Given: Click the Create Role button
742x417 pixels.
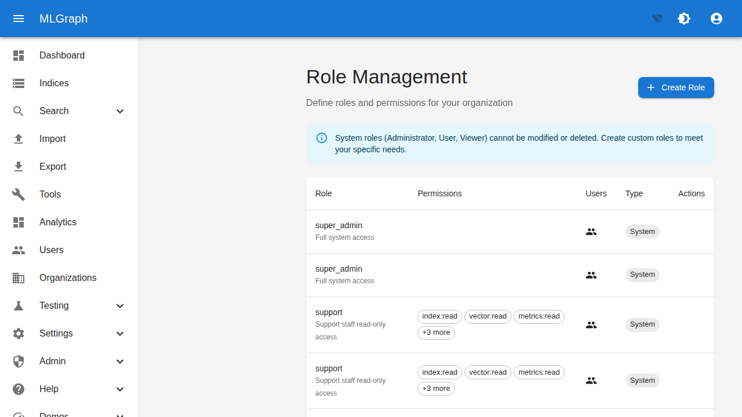Looking at the screenshot, I should coord(676,87).
